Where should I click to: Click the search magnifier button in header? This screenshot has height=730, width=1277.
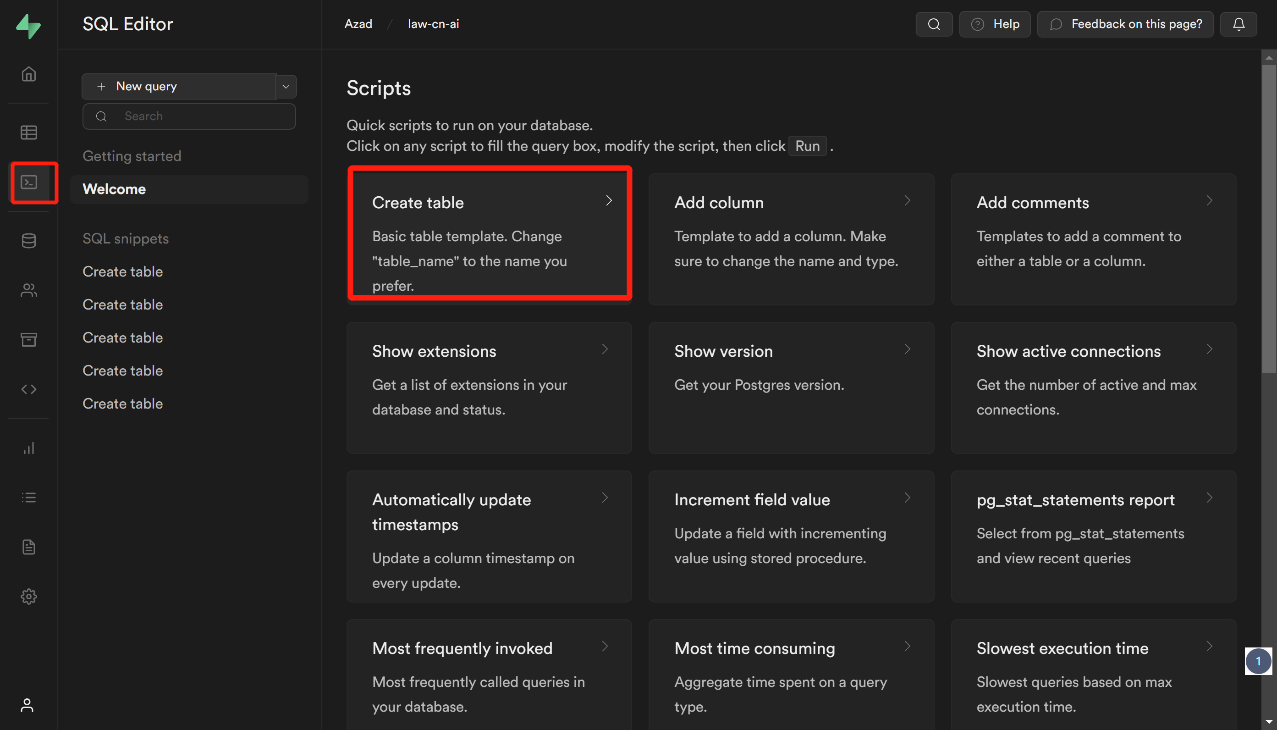(934, 24)
